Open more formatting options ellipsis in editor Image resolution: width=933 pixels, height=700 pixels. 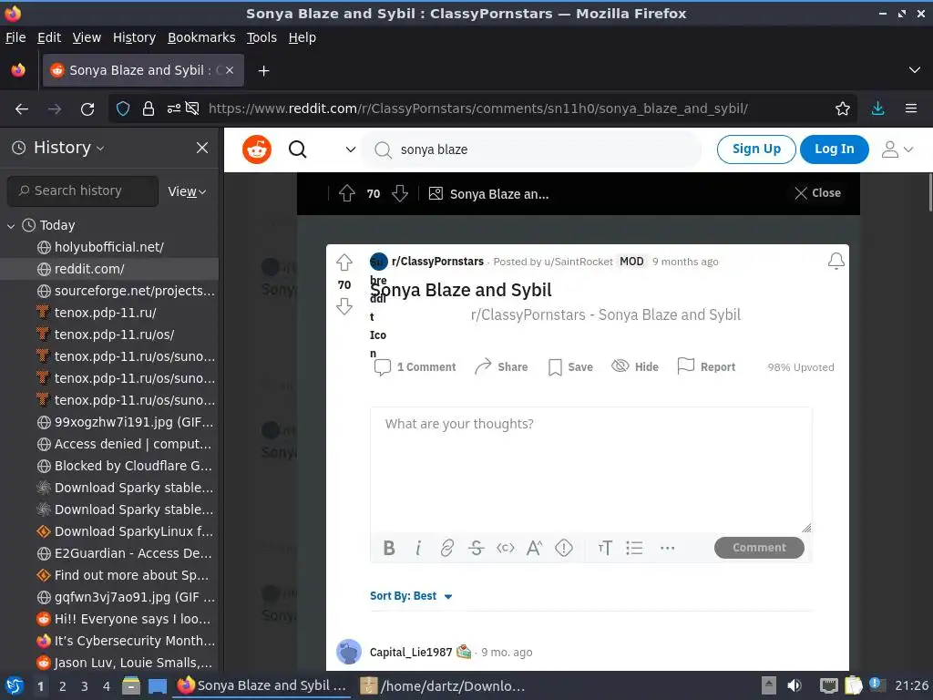click(x=668, y=548)
